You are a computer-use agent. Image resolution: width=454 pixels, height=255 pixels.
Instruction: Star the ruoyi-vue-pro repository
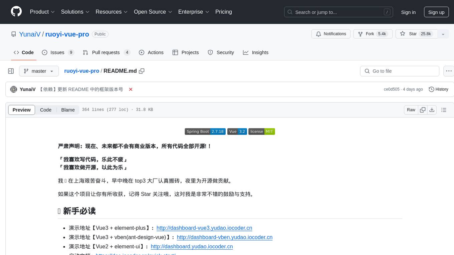(x=417, y=34)
